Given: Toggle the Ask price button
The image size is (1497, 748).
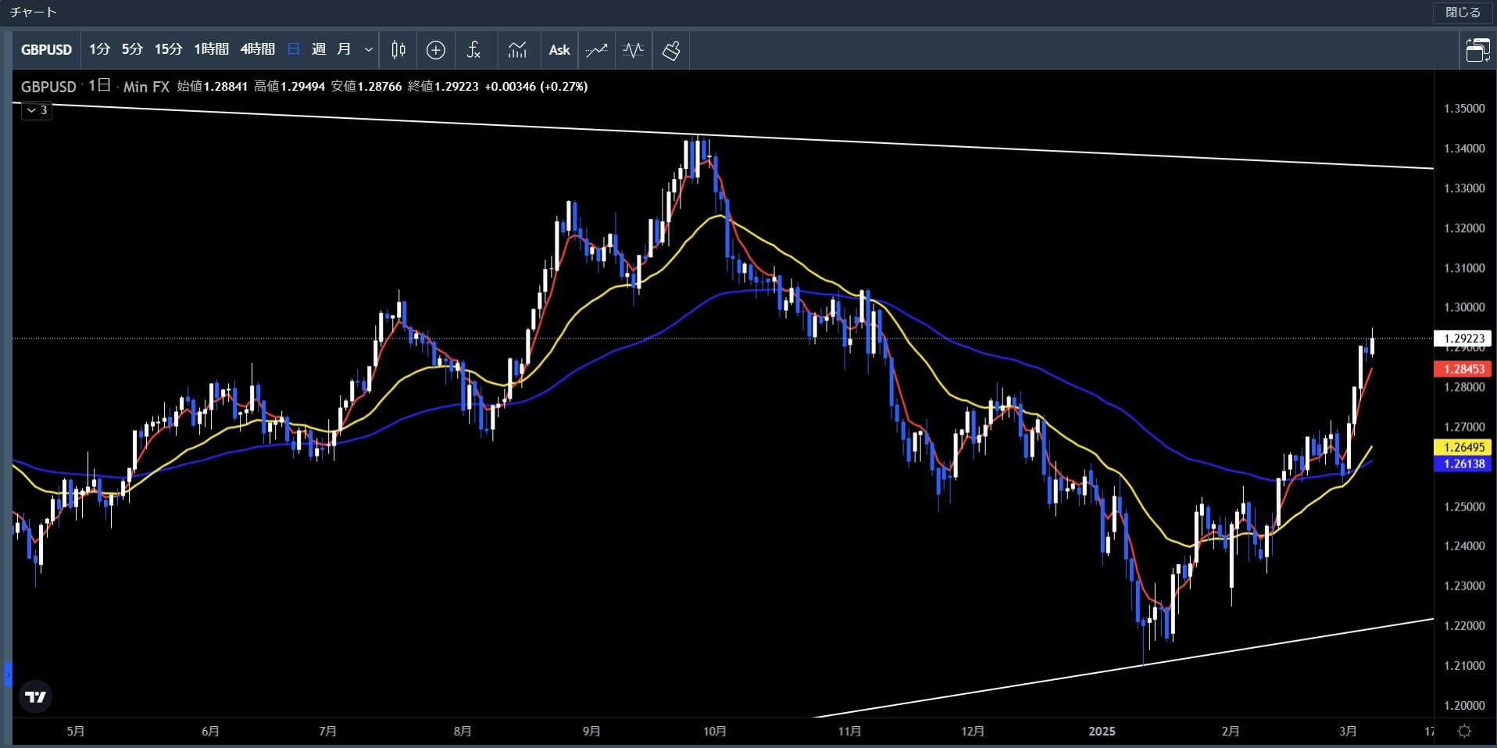Looking at the screenshot, I should 559,50.
